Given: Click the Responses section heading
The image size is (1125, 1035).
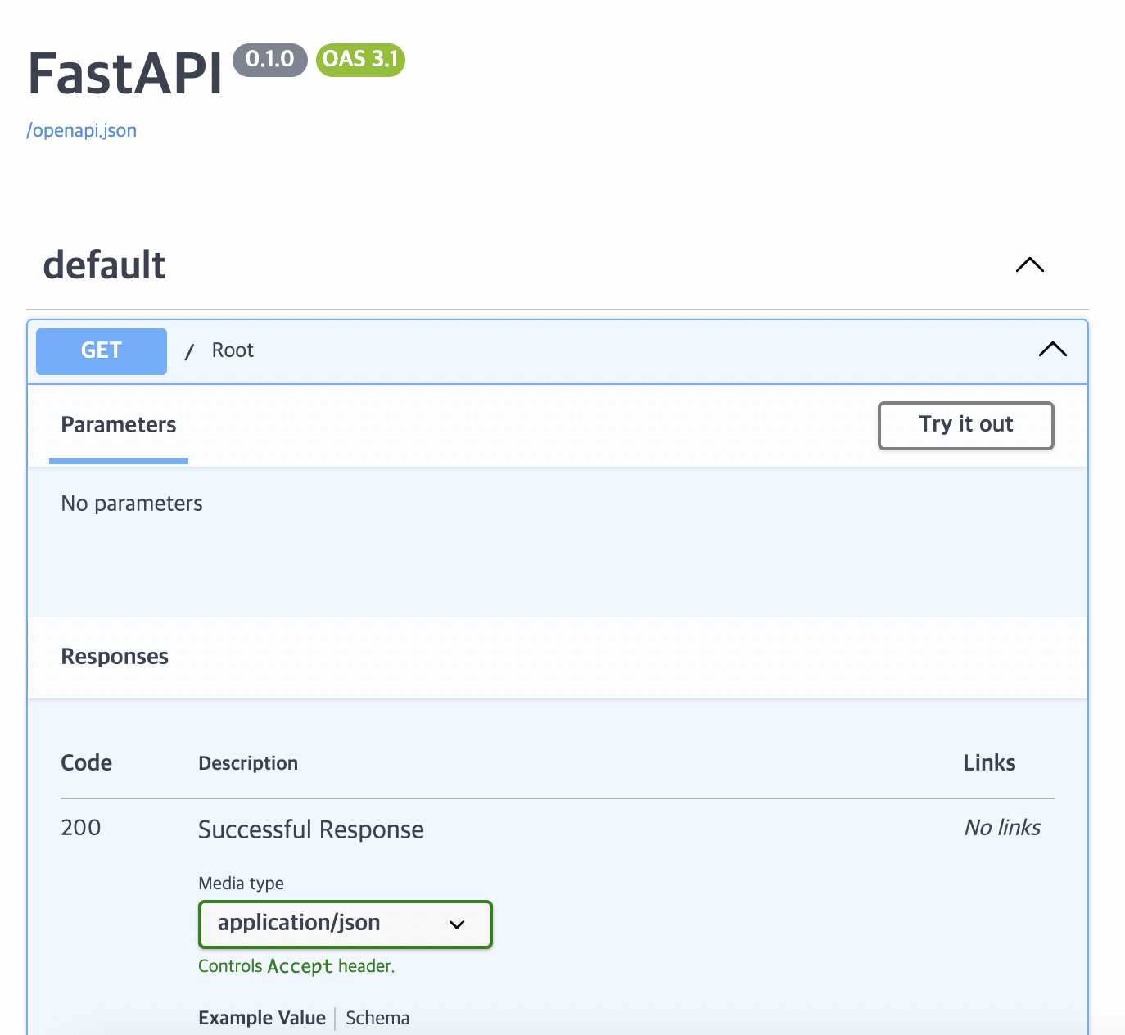Looking at the screenshot, I should pos(115,657).
